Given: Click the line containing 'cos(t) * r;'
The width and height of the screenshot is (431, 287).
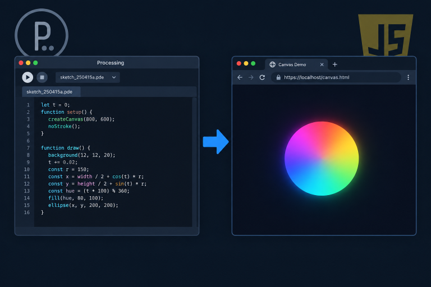Looking at the screenshot, I should (96, 177).
